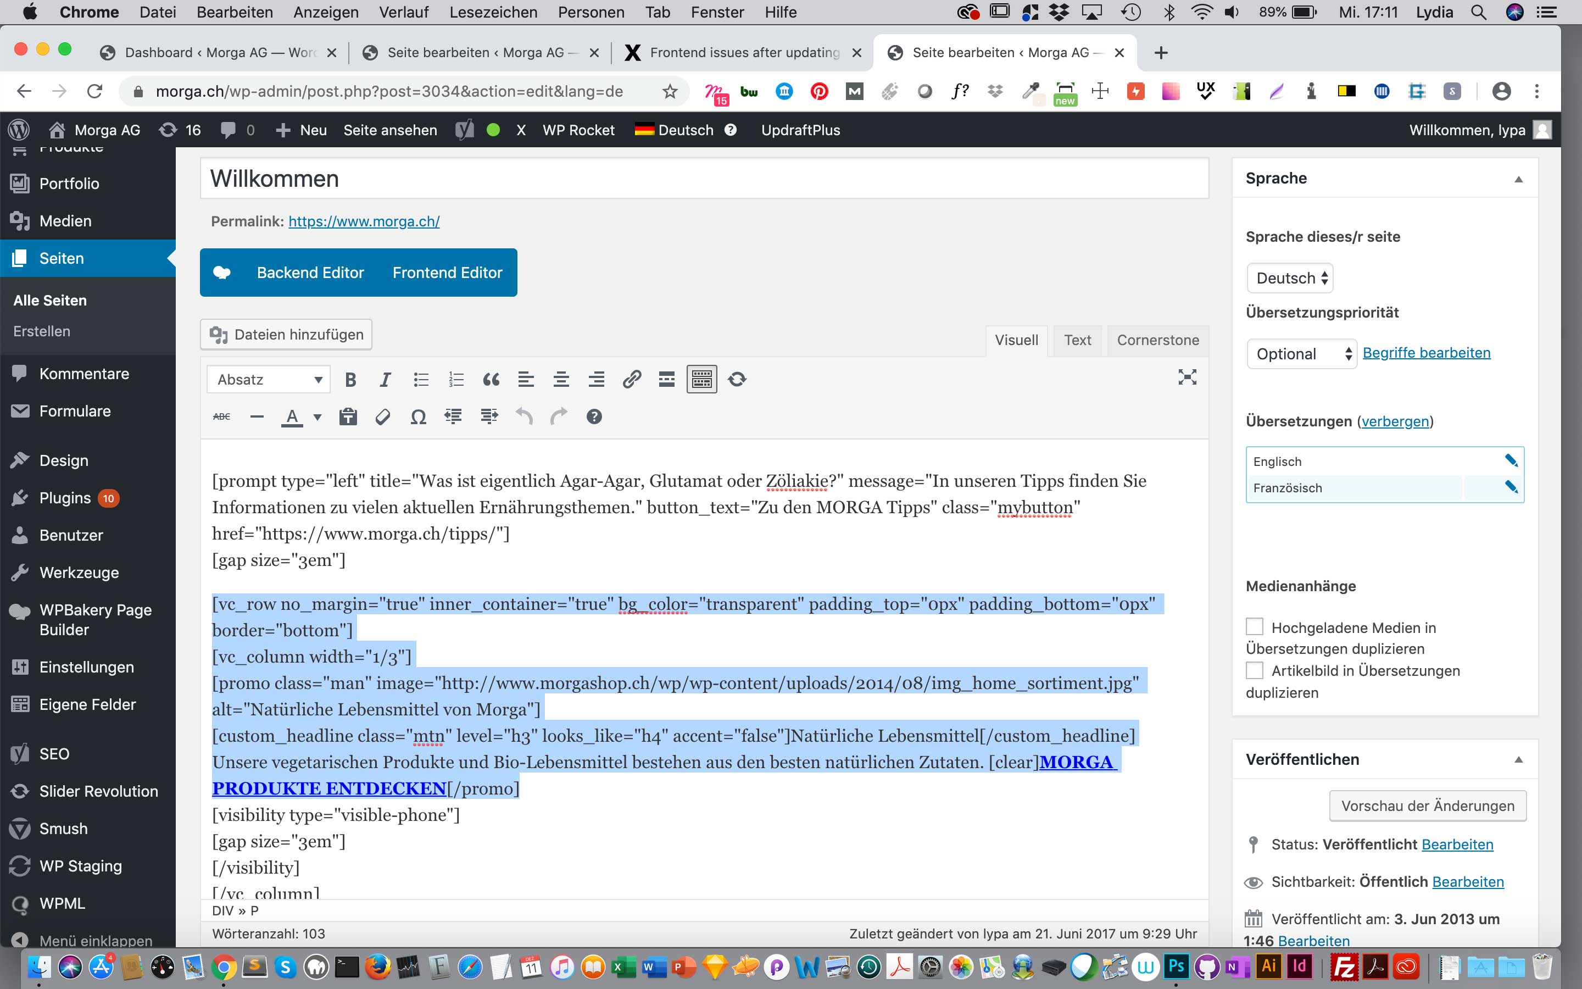Image resolution: width=1582 pixels, height=989 pixels.
Task: Toggle bold formatting in editor toolbar
Action: (x=350, y=379)
